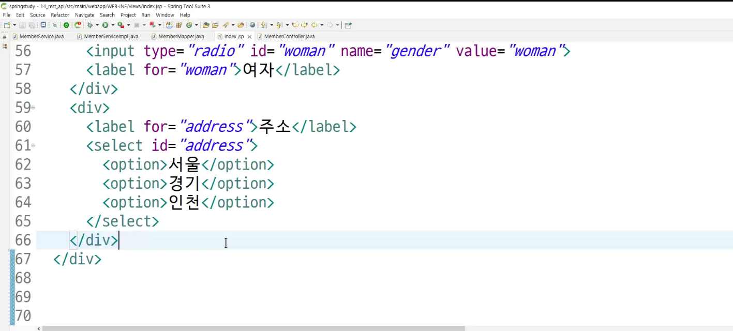The image size is (733, 331).
Task: Click the green Boot Dashboard icon
Action: point(66,25)
